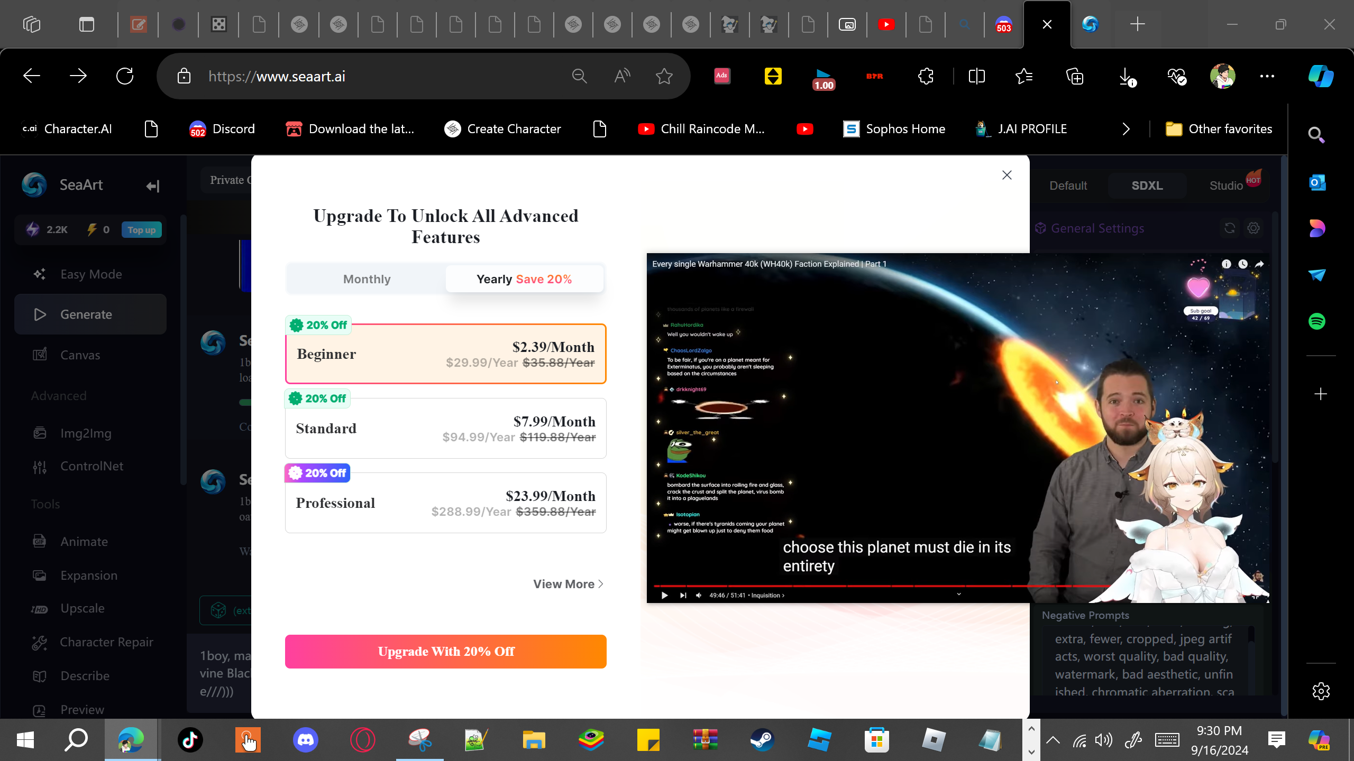Click the Negative Prompts text field
Viewport: 1354px width, 761px height.
tap(1144, 661)
